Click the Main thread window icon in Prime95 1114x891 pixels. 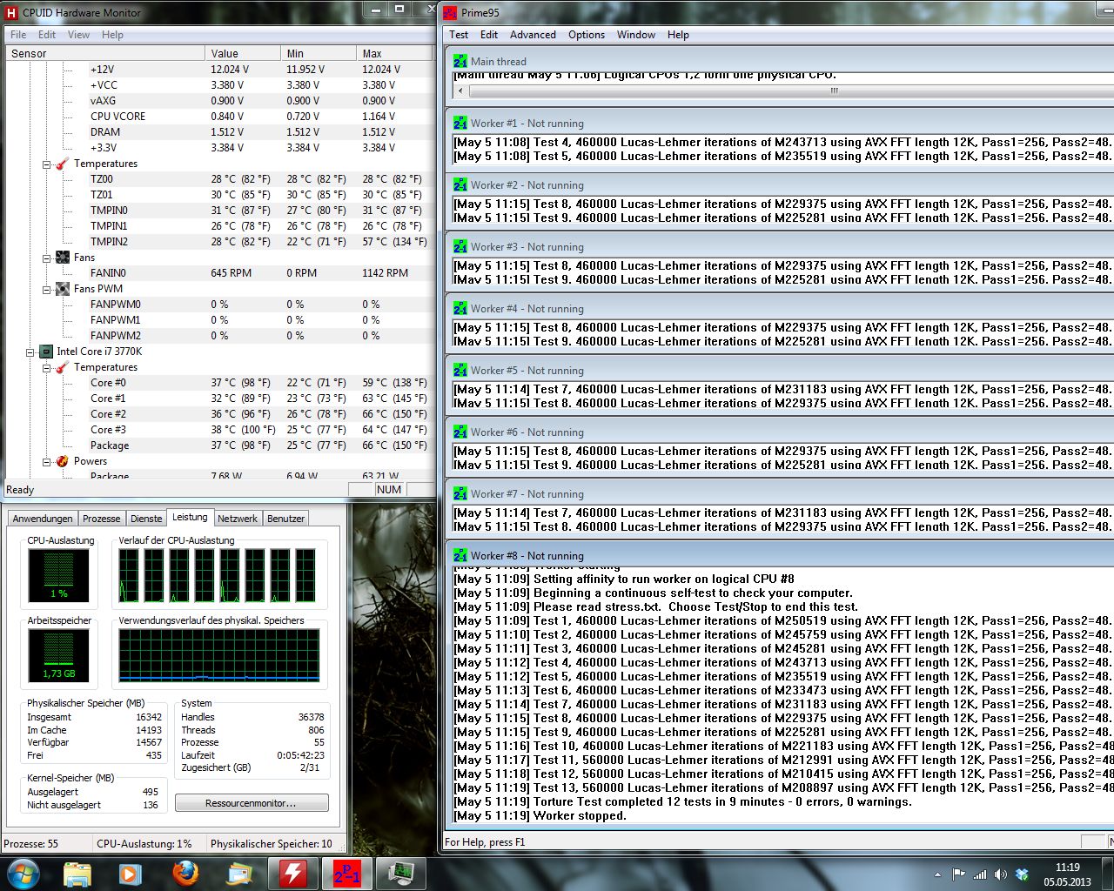460,62
